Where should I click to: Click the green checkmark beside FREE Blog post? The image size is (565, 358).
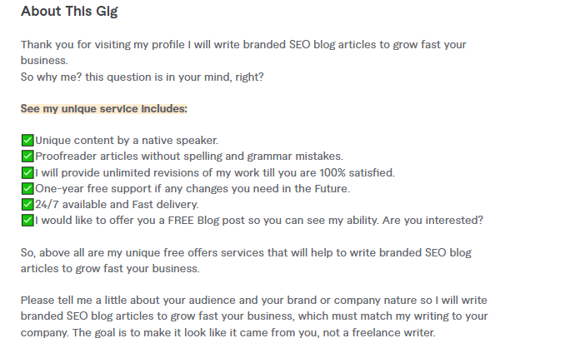[x=27, y=220]
